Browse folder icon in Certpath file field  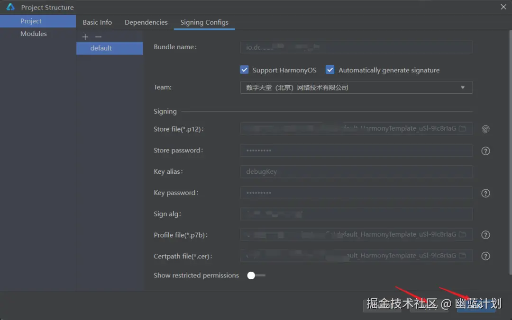click(462, 256)
